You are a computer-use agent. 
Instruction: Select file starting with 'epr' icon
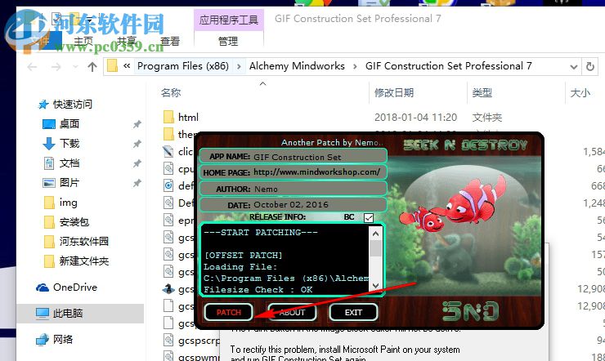pos(168,220)
